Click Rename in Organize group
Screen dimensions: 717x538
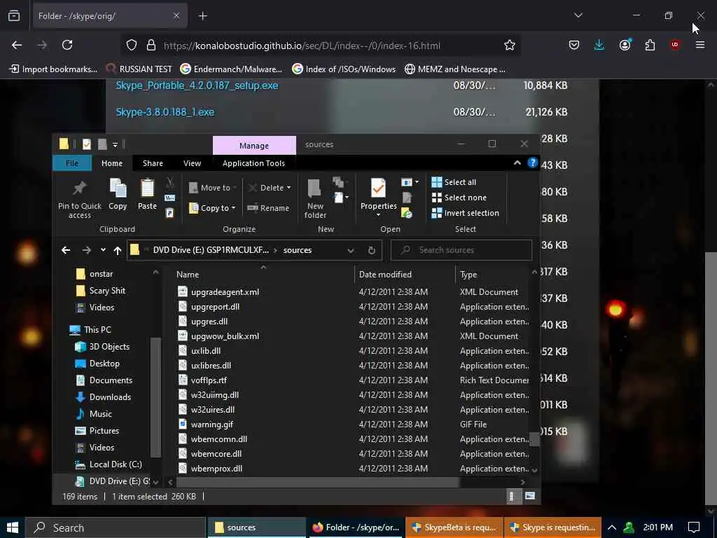coord(268,207)
